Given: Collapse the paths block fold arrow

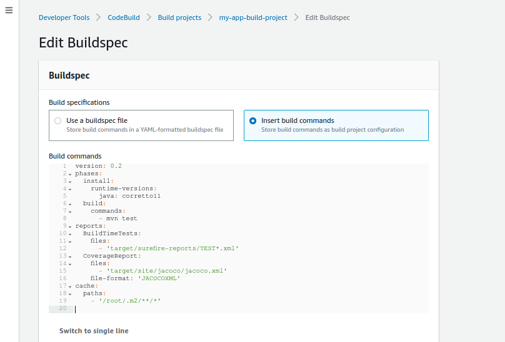Looking at the screenshot, I should pyautogui.click(x=70, y=294).
